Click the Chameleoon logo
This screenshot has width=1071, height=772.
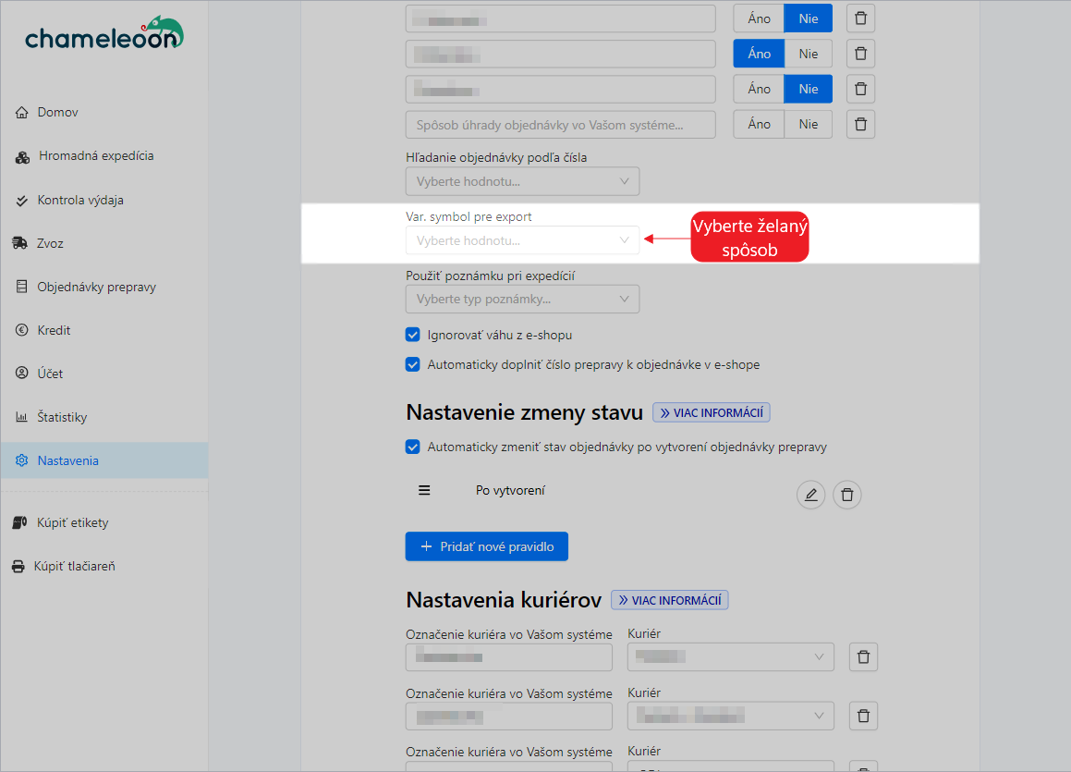103,34
